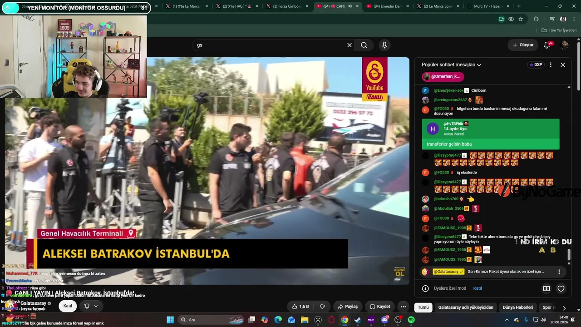581x327 pixels.
Task: Open a new browser tab
Action: tap(519, 6)
